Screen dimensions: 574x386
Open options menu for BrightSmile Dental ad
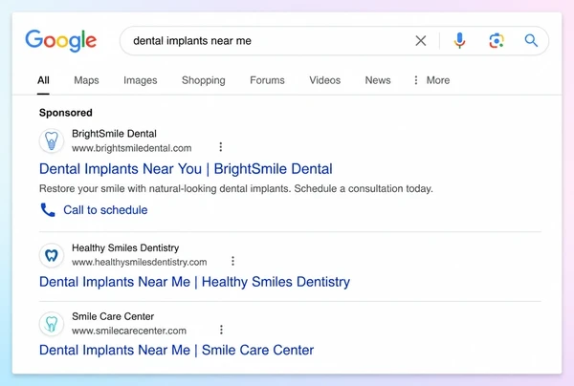click(220, 147)
